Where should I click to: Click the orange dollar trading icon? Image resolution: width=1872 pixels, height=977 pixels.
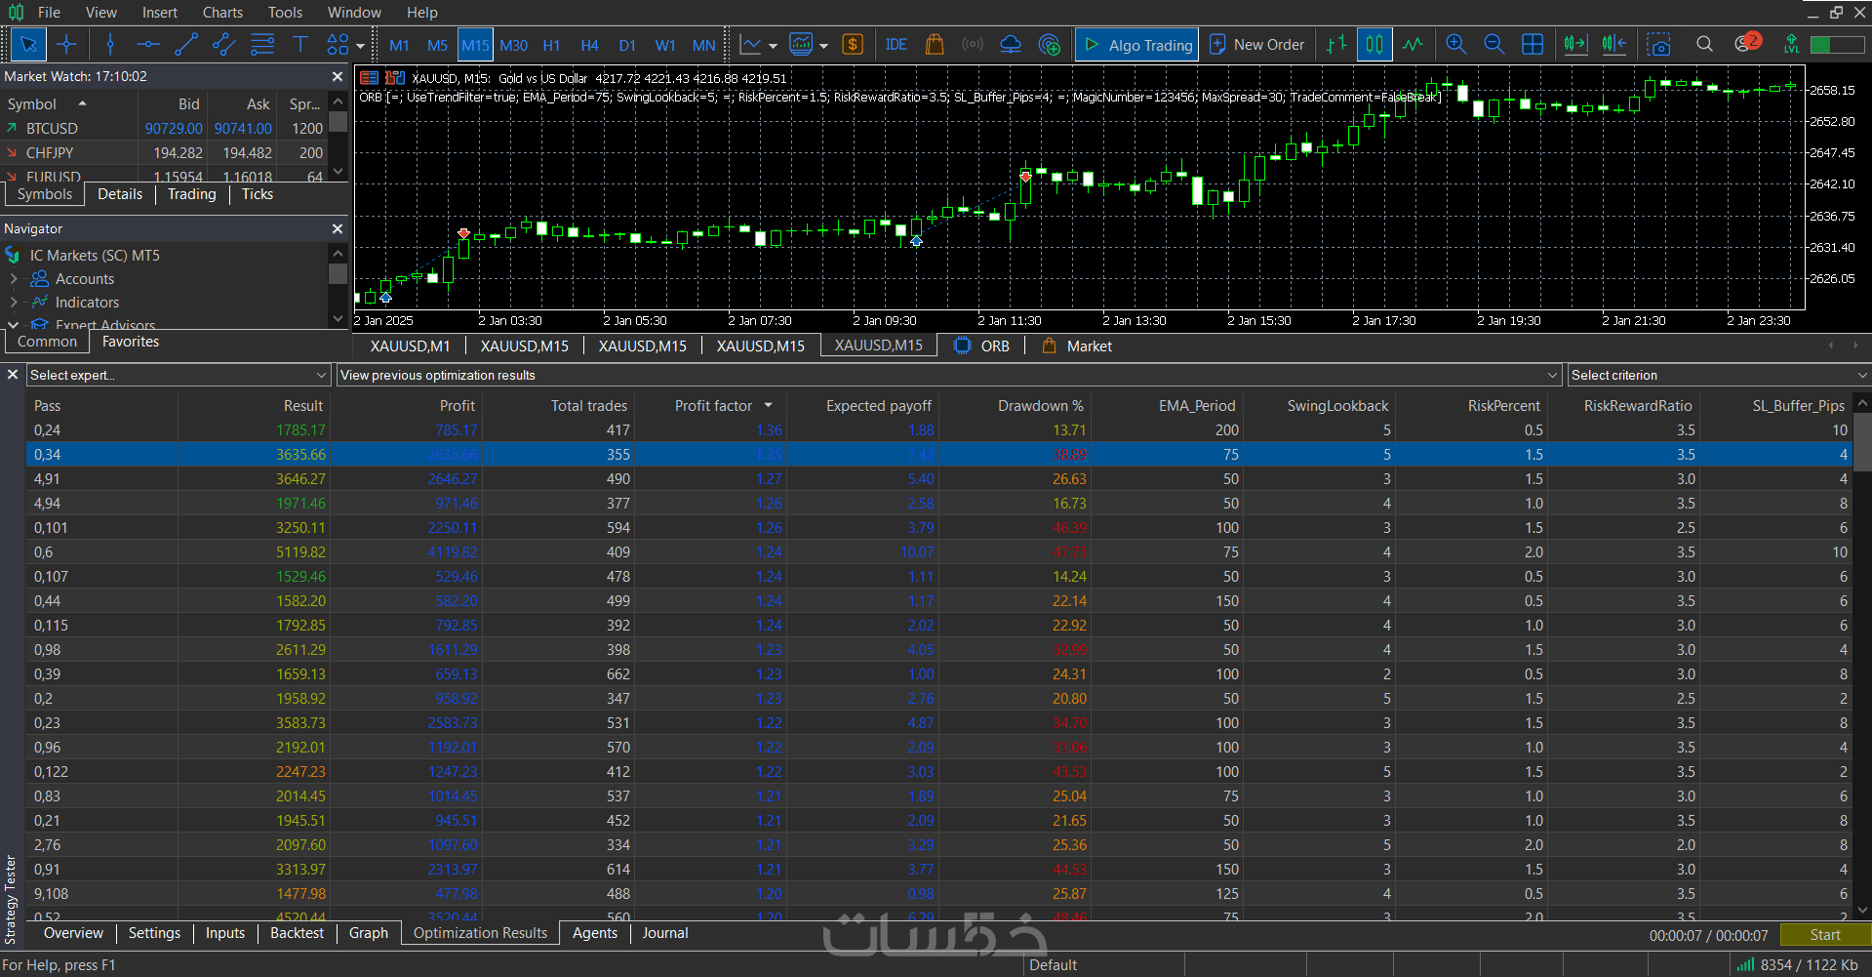tap(853, 45)
